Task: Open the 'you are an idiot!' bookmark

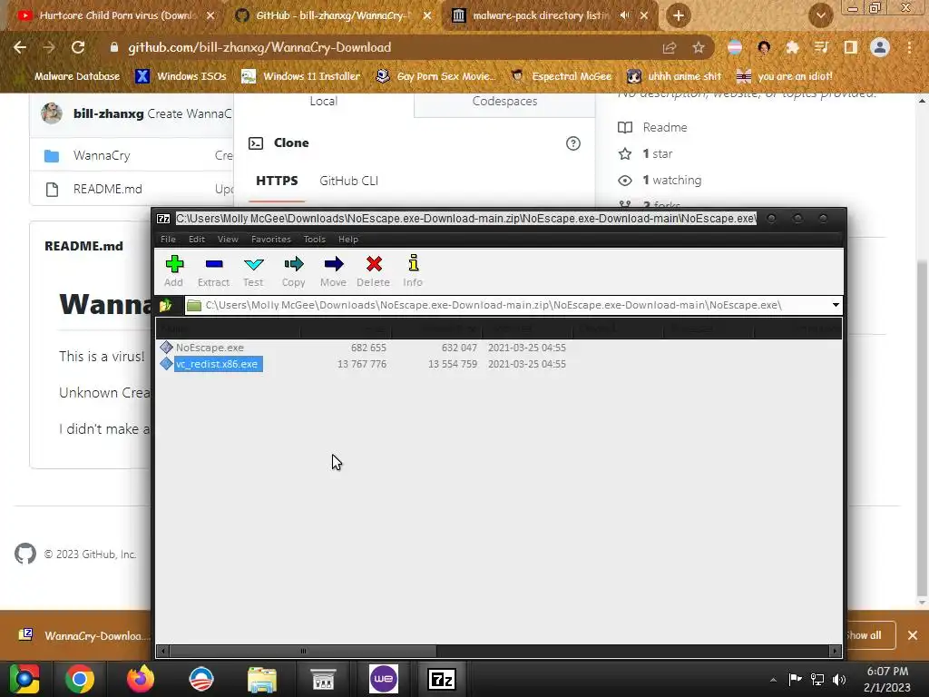Action: [785, 76]
